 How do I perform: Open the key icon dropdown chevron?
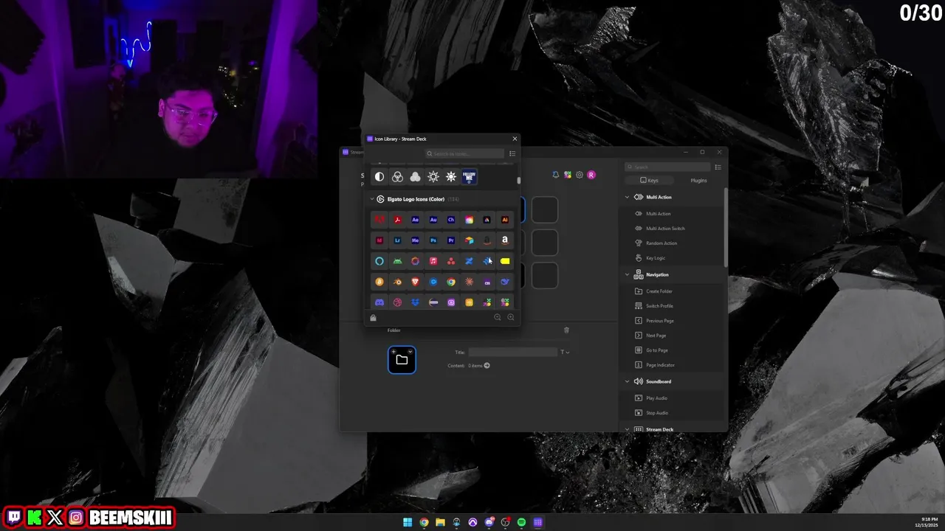pos(410,351)
